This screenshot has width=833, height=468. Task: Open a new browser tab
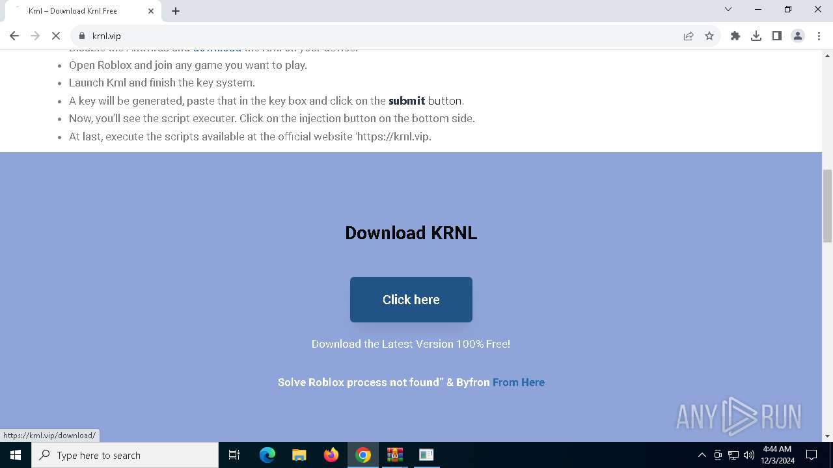[176, 11]
